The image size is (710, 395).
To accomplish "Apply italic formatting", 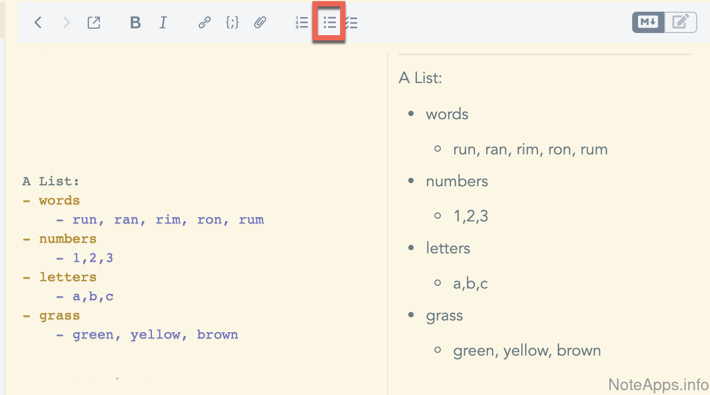I will [163, 22].
